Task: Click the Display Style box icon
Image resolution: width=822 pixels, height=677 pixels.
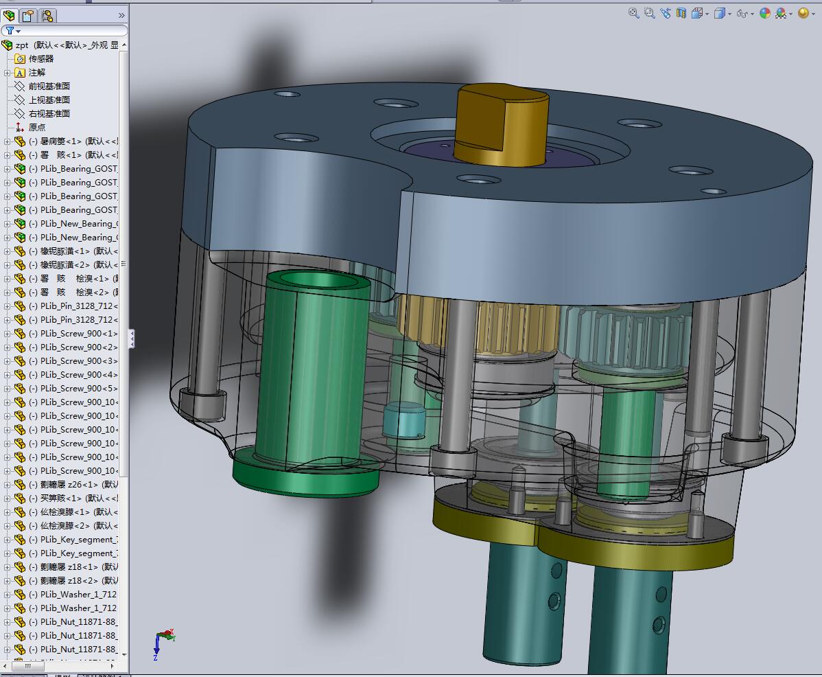Action: pos(720,13)
